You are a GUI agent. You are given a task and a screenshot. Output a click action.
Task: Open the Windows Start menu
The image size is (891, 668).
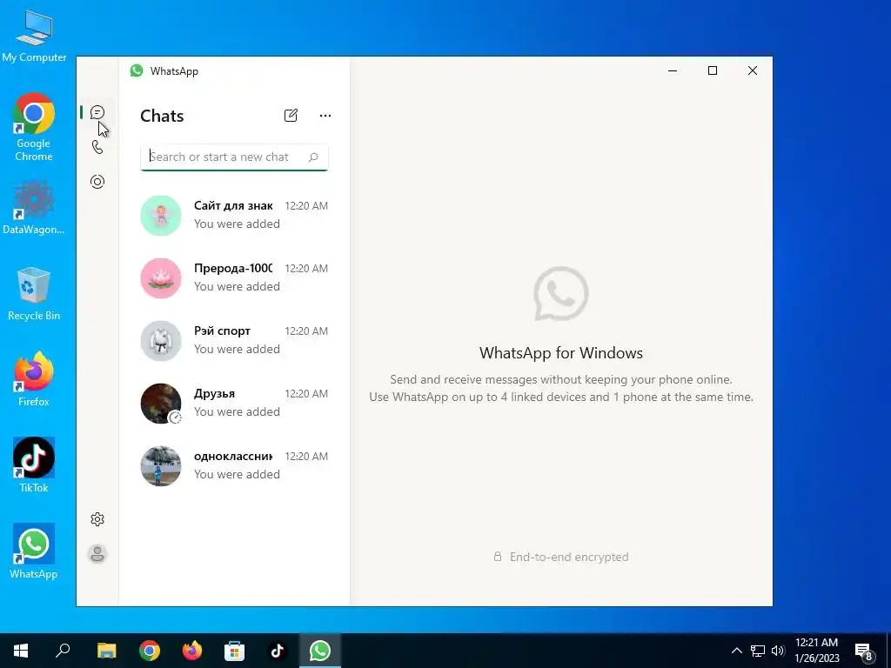[x=21, y=651]
